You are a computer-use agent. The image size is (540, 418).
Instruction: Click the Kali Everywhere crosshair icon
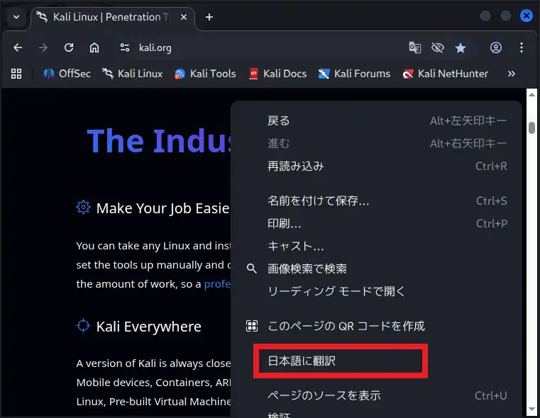click(x=83, y=325)
